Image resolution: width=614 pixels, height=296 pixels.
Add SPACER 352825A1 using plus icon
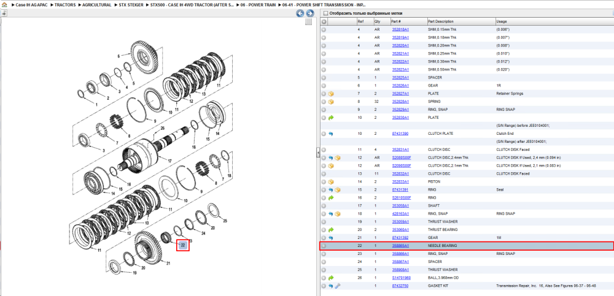coord(324,78)
